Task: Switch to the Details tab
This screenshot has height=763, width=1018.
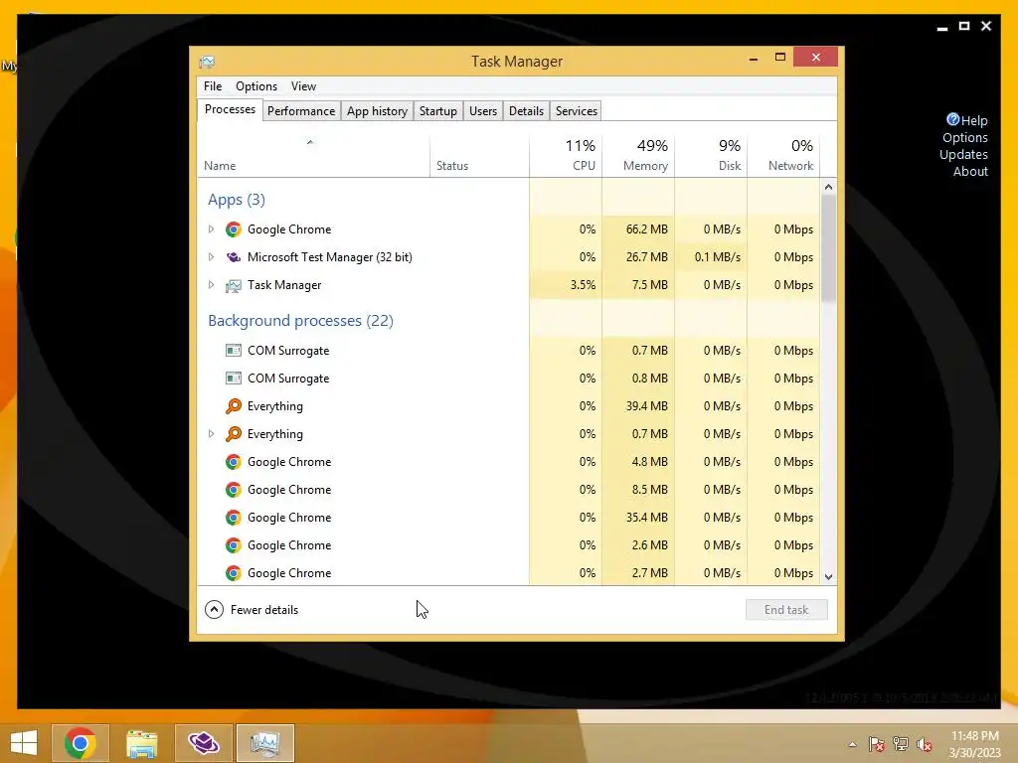Action: (527, 111)
